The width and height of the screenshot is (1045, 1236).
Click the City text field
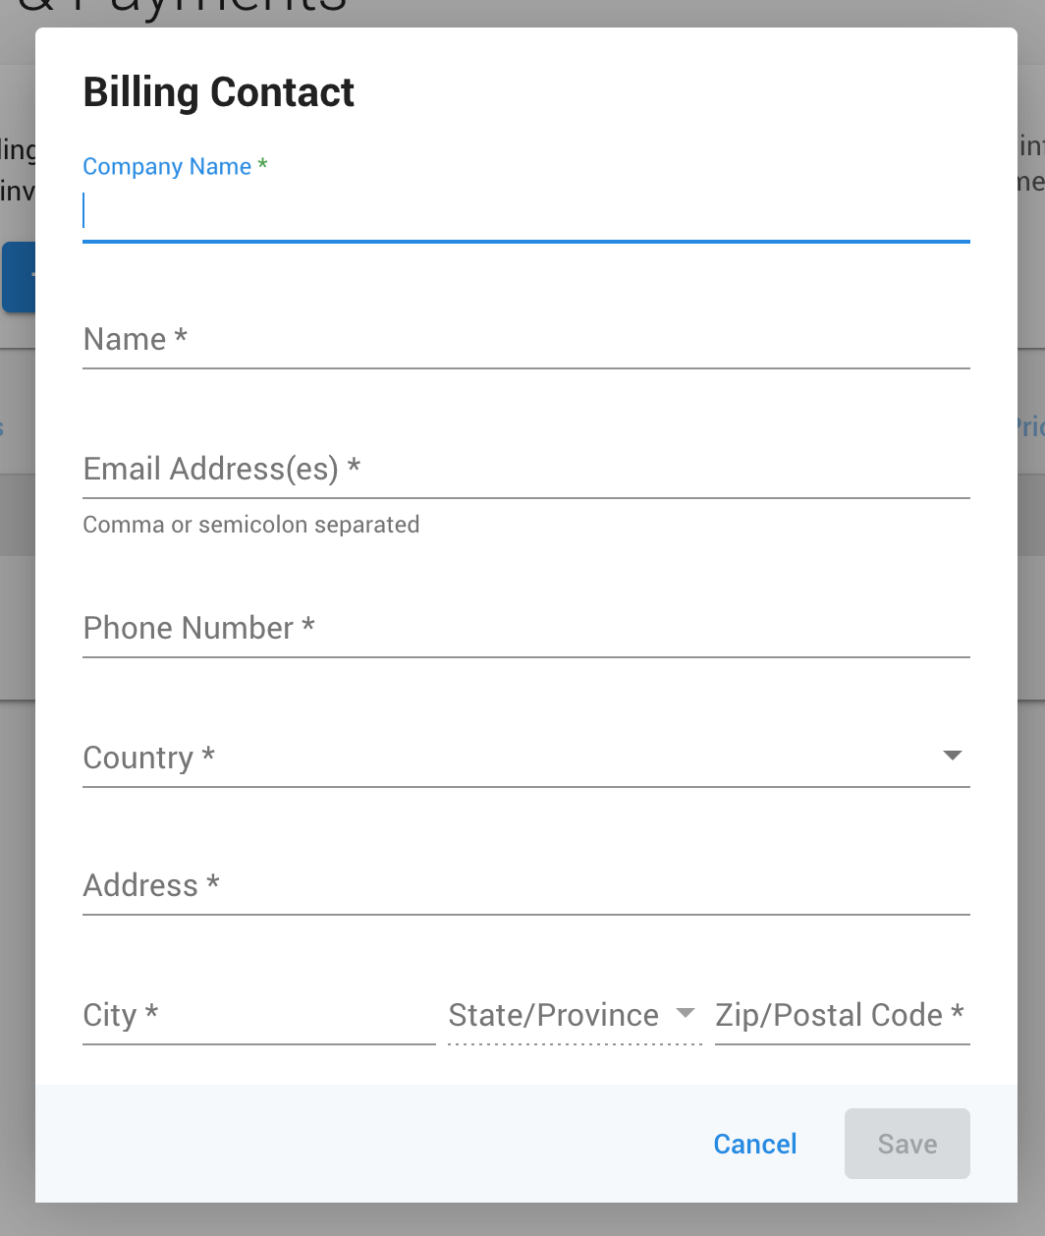pos(259,1016)
